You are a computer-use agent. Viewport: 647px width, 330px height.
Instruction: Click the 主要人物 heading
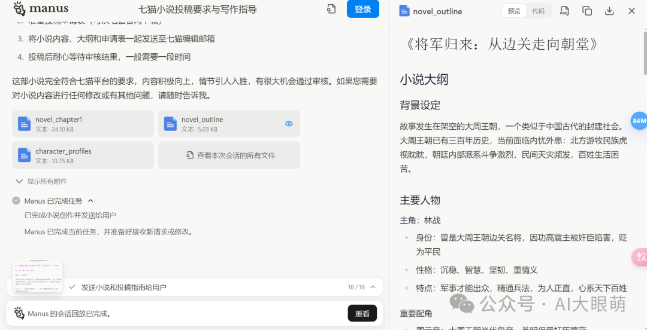tap(420, 200)
